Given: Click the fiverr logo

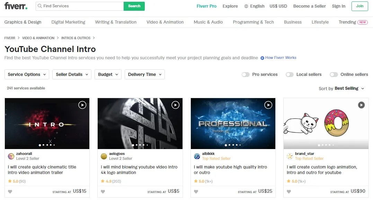Looking at the screenshot, I should 16,6.
